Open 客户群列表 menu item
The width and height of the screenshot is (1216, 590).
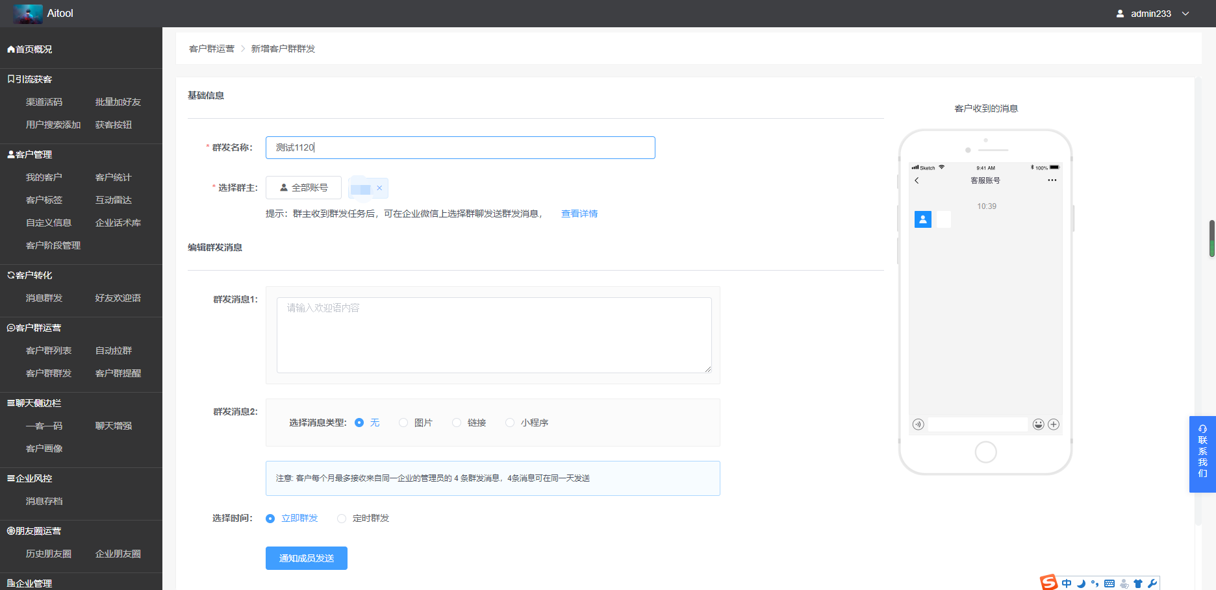point(49,350)
